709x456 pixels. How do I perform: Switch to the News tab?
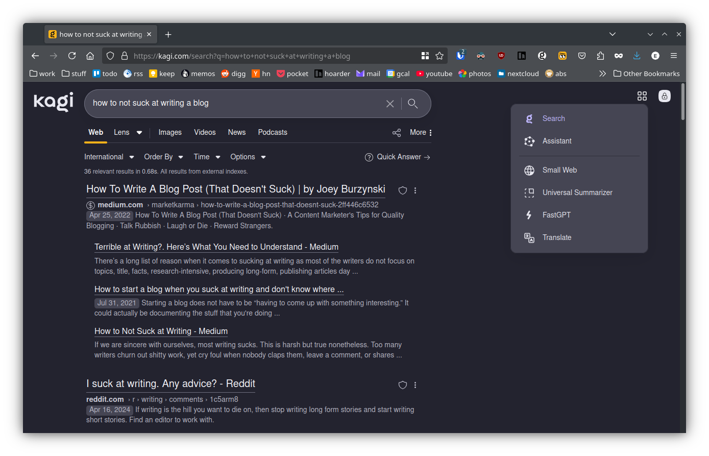[237, 132]
